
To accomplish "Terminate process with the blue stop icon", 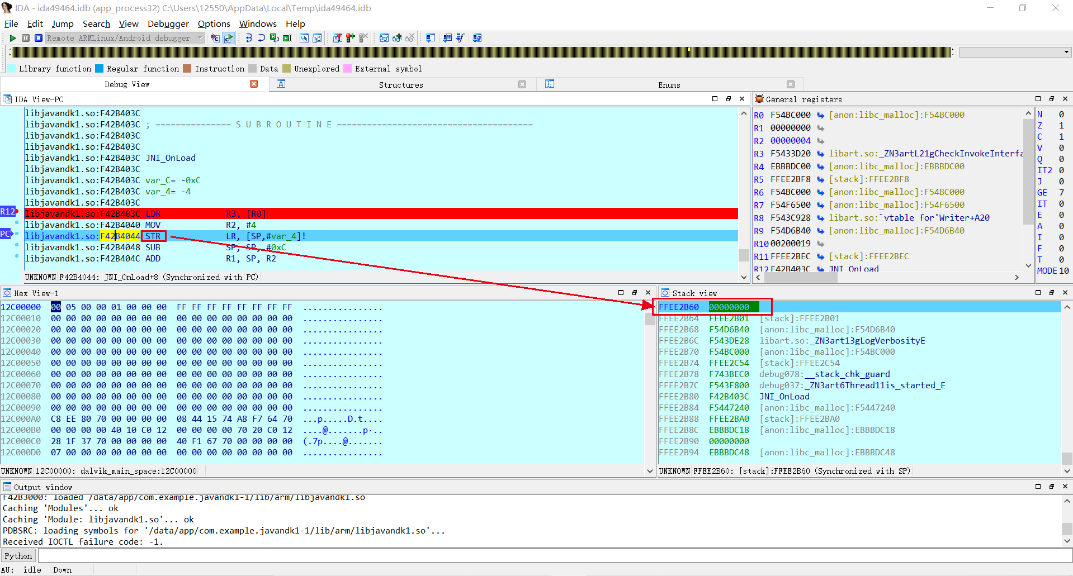I will [x=39, y=38].
